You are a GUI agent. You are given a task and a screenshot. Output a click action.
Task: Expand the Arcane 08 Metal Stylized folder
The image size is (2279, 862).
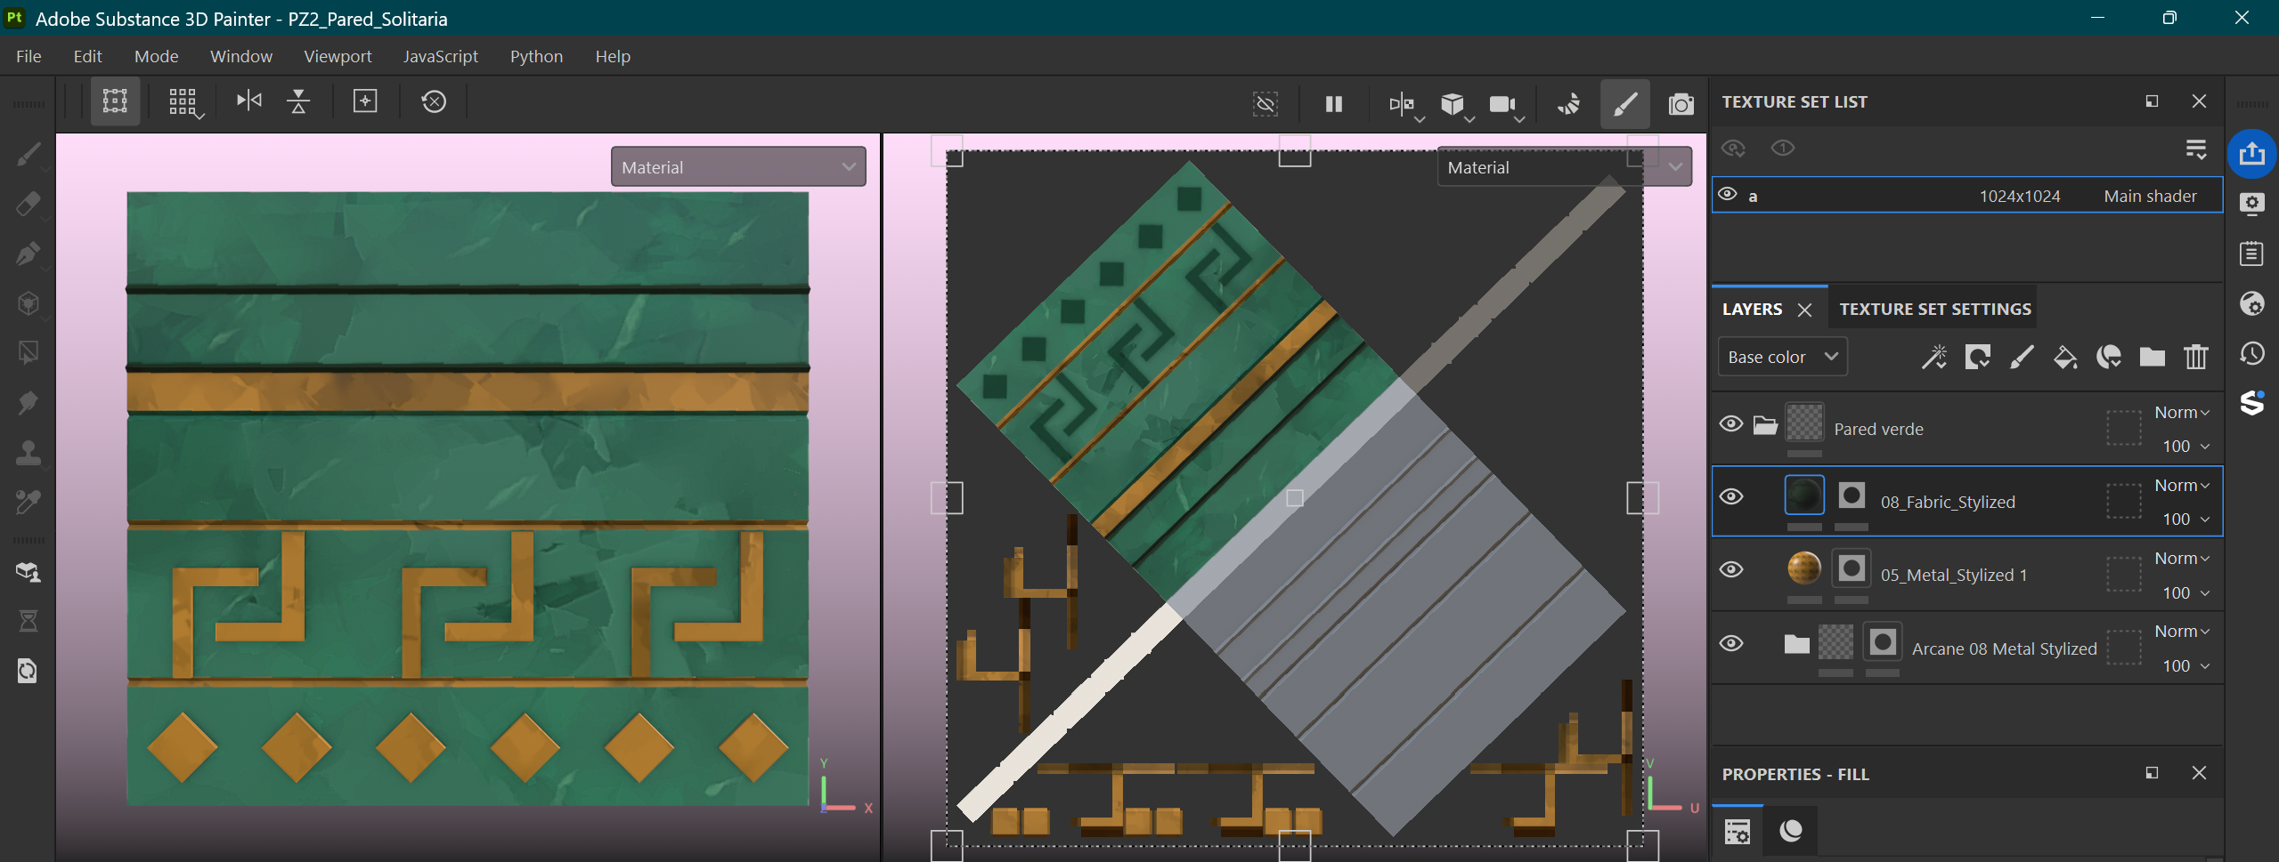1796,643
